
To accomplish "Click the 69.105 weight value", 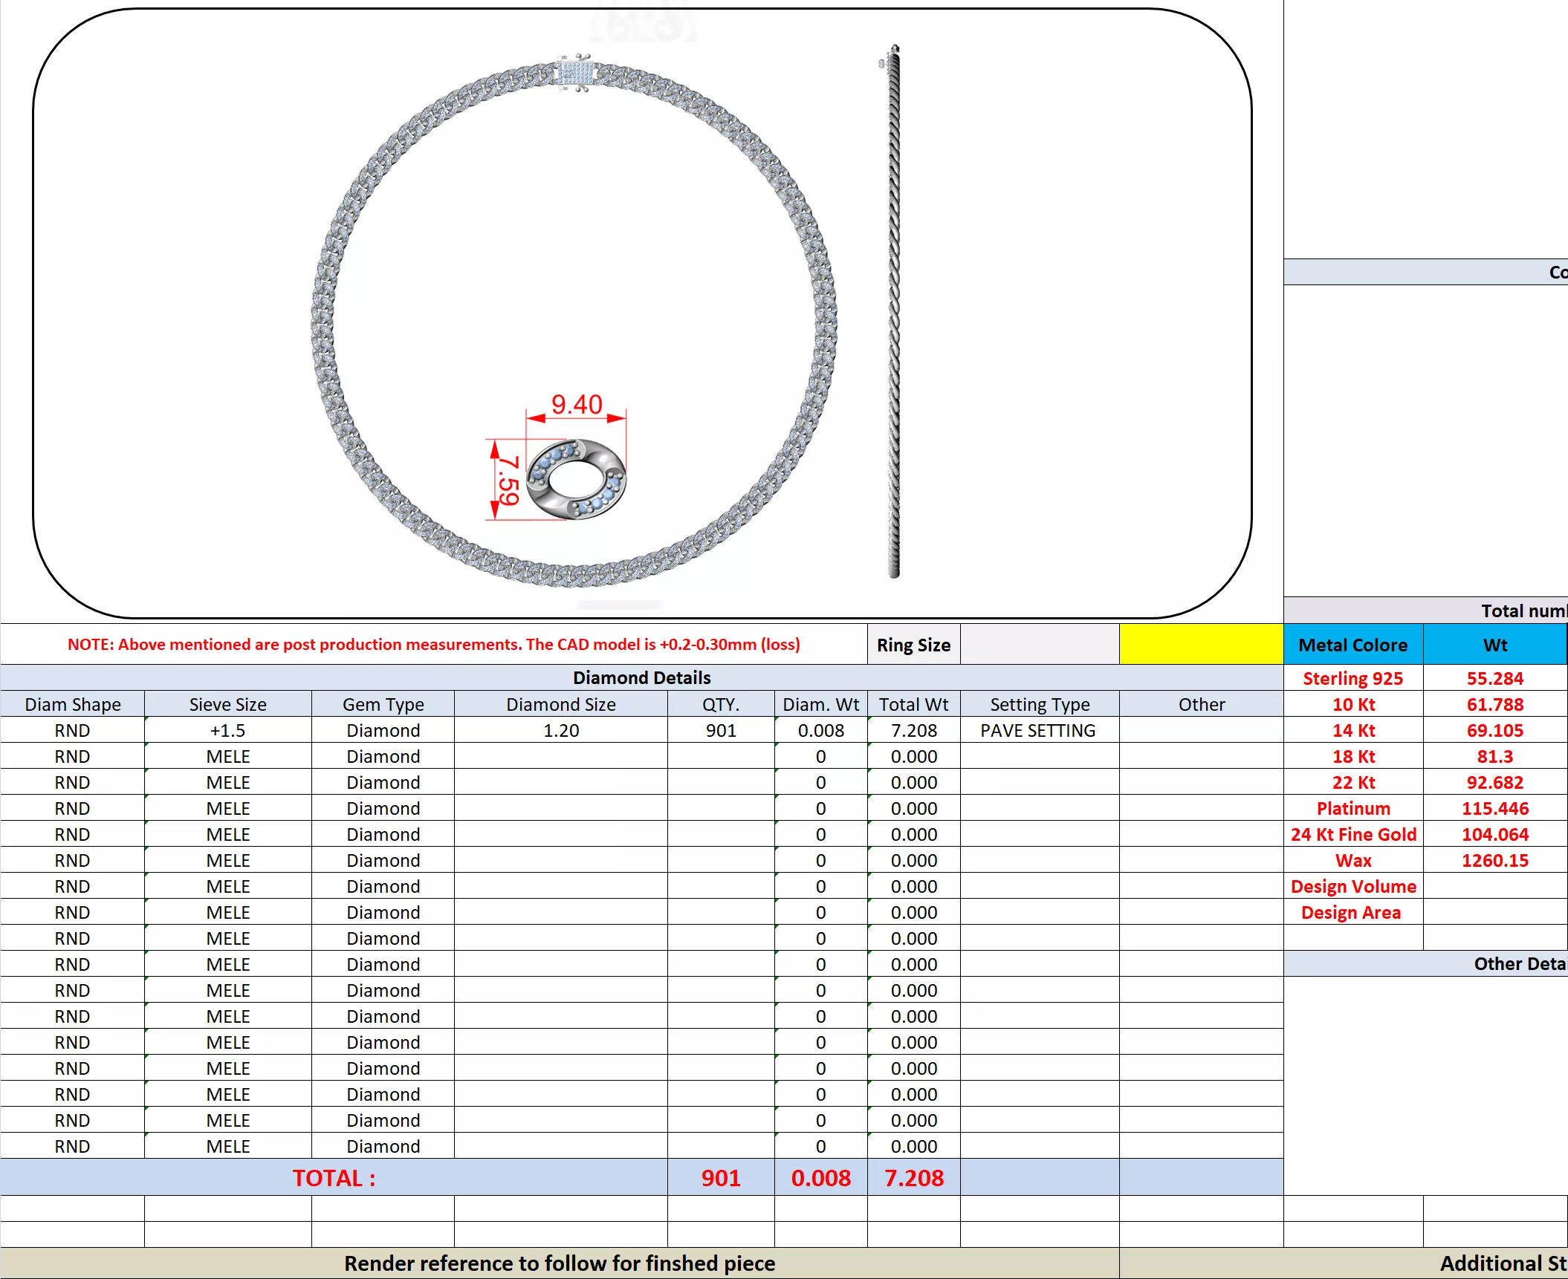I will (1495, 730).
